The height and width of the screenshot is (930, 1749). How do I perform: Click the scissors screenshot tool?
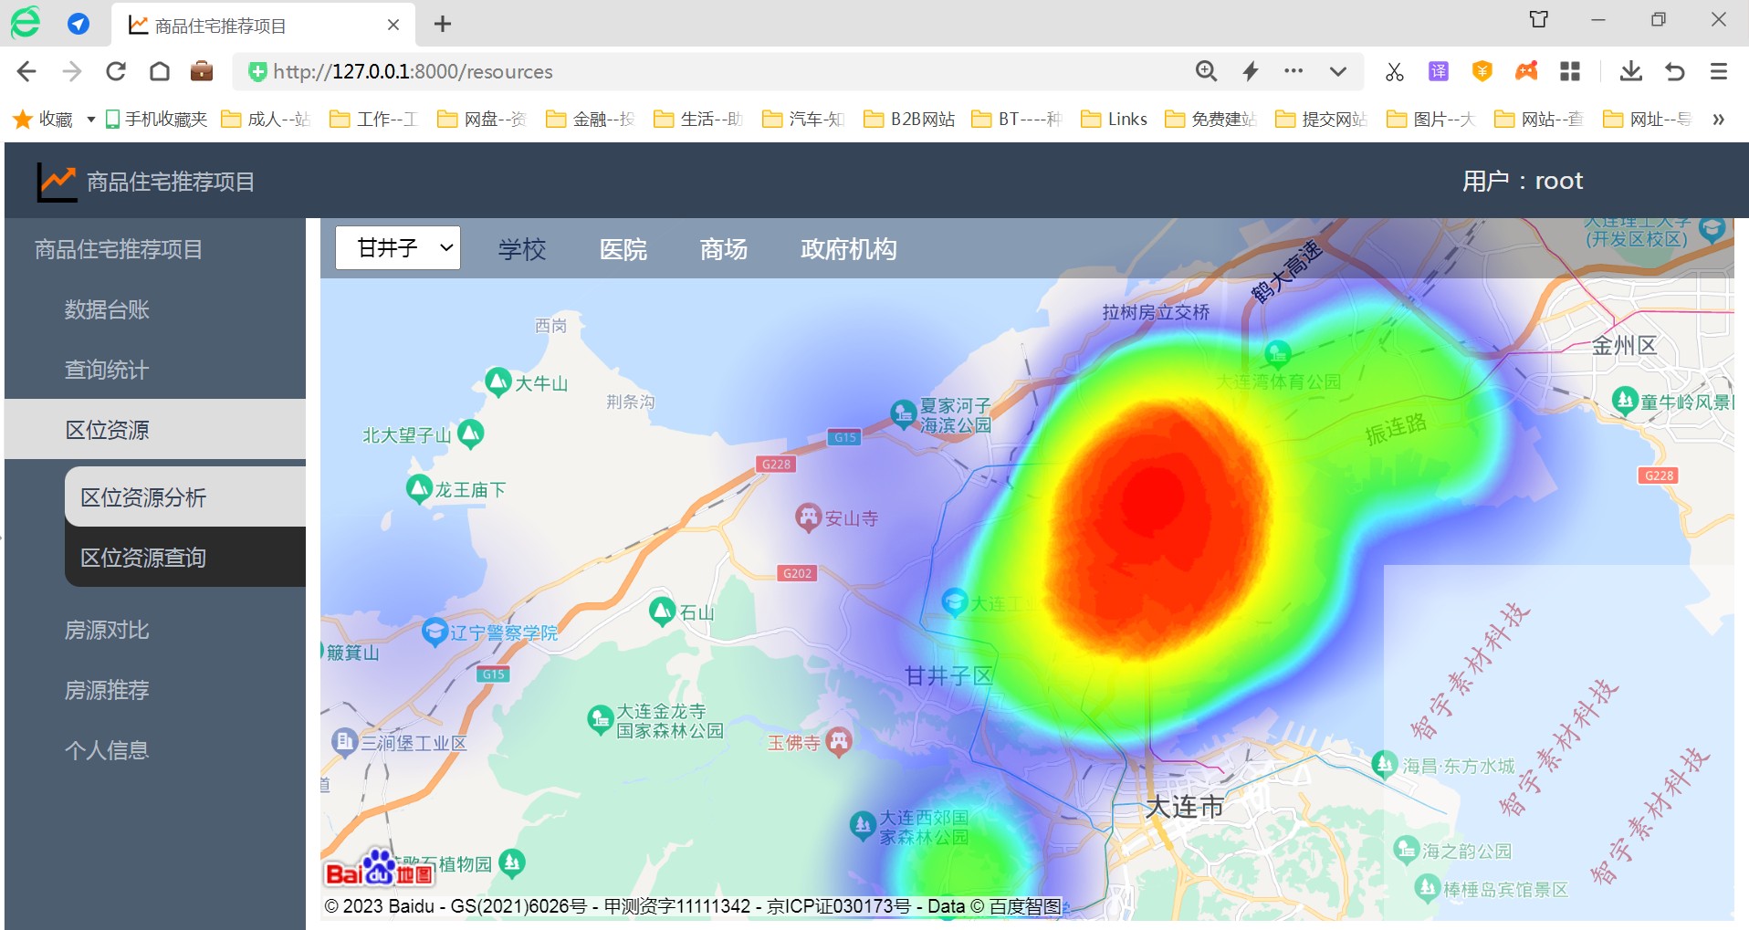[1394, 71]
